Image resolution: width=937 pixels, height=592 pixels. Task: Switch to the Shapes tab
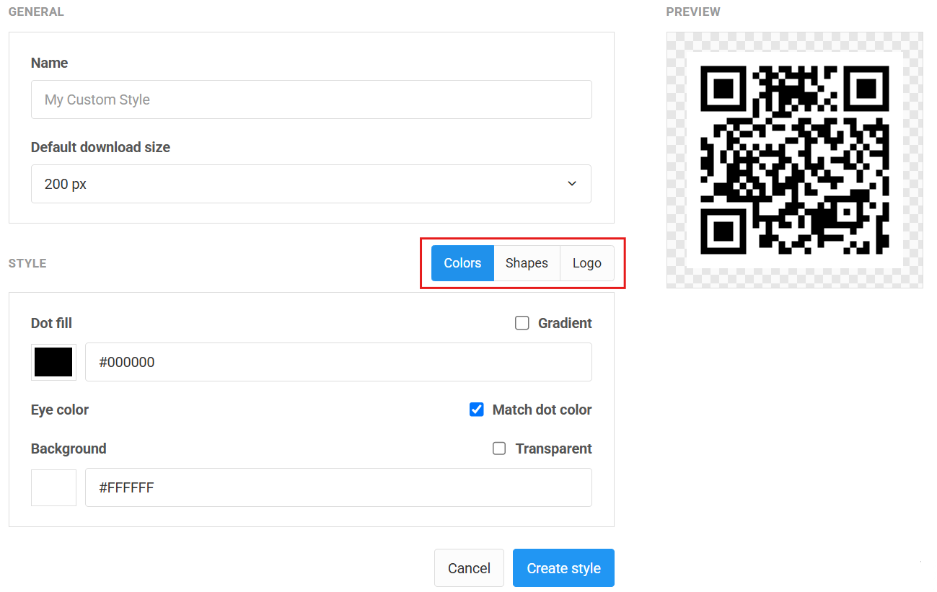click(x=527, y=263)
